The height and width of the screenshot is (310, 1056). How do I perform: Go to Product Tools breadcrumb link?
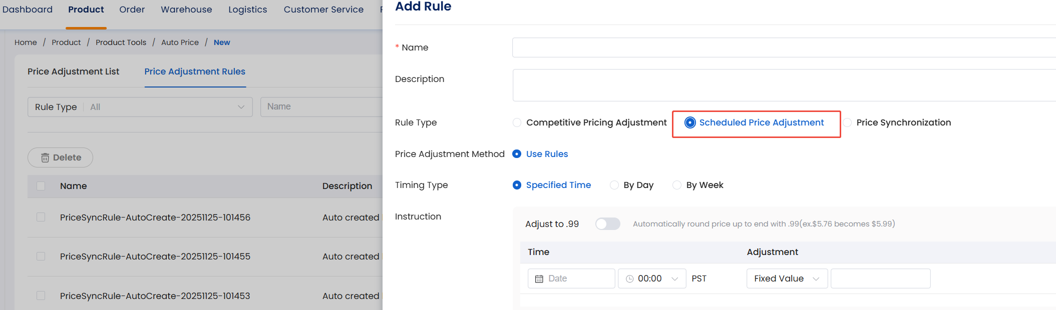tap(121, 42)
